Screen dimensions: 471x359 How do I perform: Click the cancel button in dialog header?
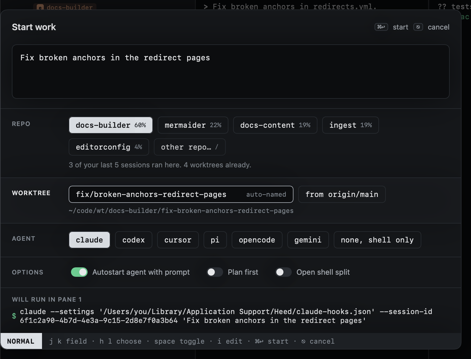tap(438, 27)
